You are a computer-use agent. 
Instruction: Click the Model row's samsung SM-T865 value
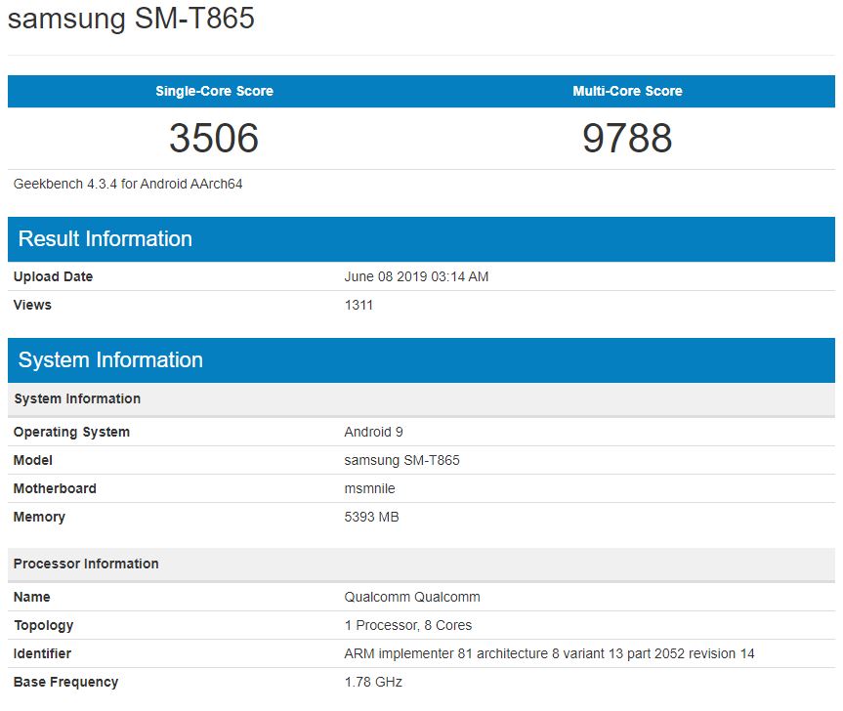[401, 460]
